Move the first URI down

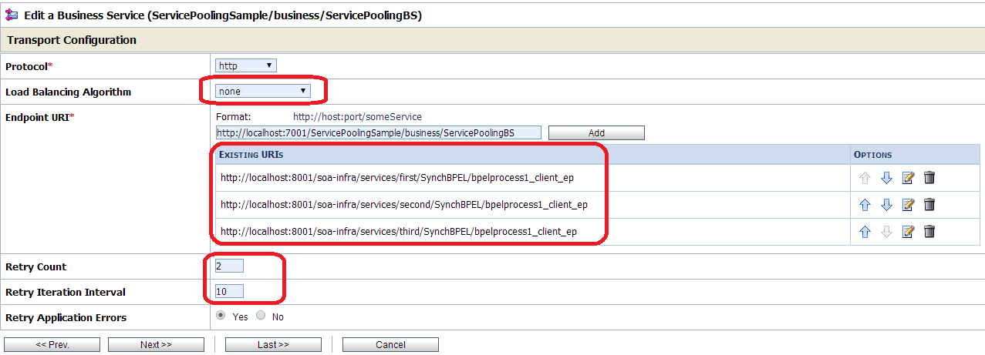coord(886,178)
